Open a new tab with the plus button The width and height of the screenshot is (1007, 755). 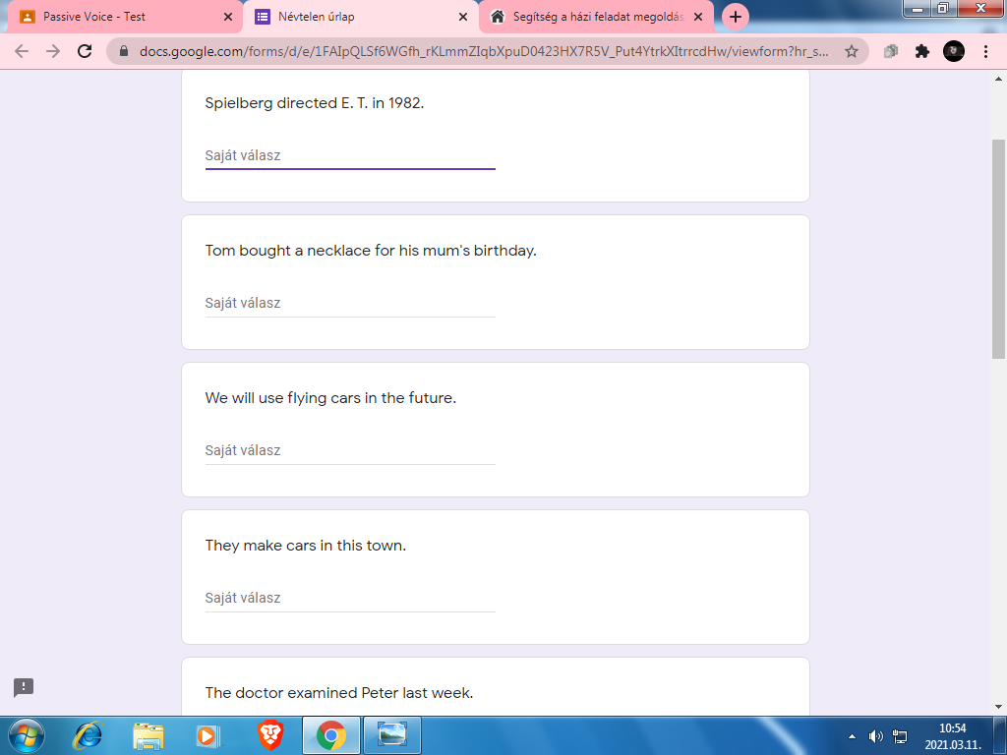(x=736, y=17)
